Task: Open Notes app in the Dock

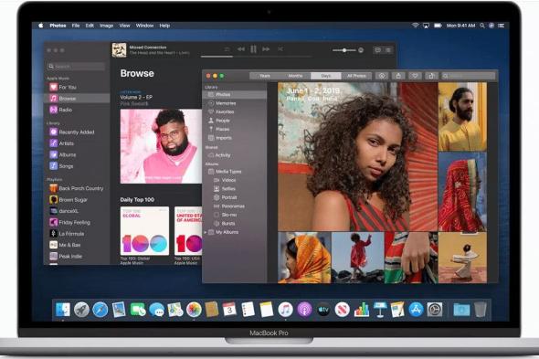Action: [x=267, y=310]
